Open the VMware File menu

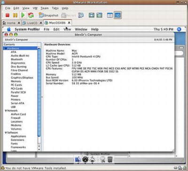[x=8, y=8]
